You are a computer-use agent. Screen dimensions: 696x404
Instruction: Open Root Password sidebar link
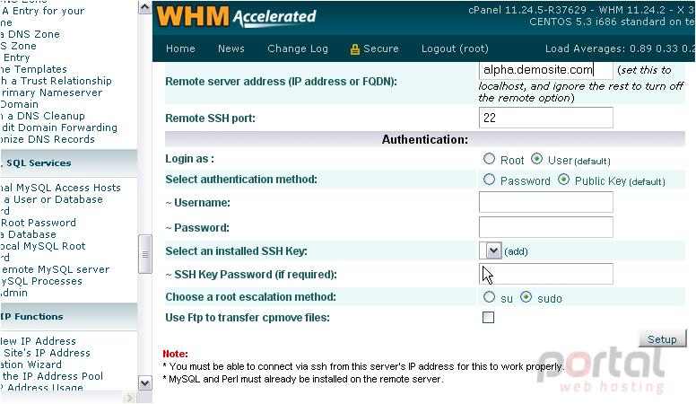coord(39,223)
